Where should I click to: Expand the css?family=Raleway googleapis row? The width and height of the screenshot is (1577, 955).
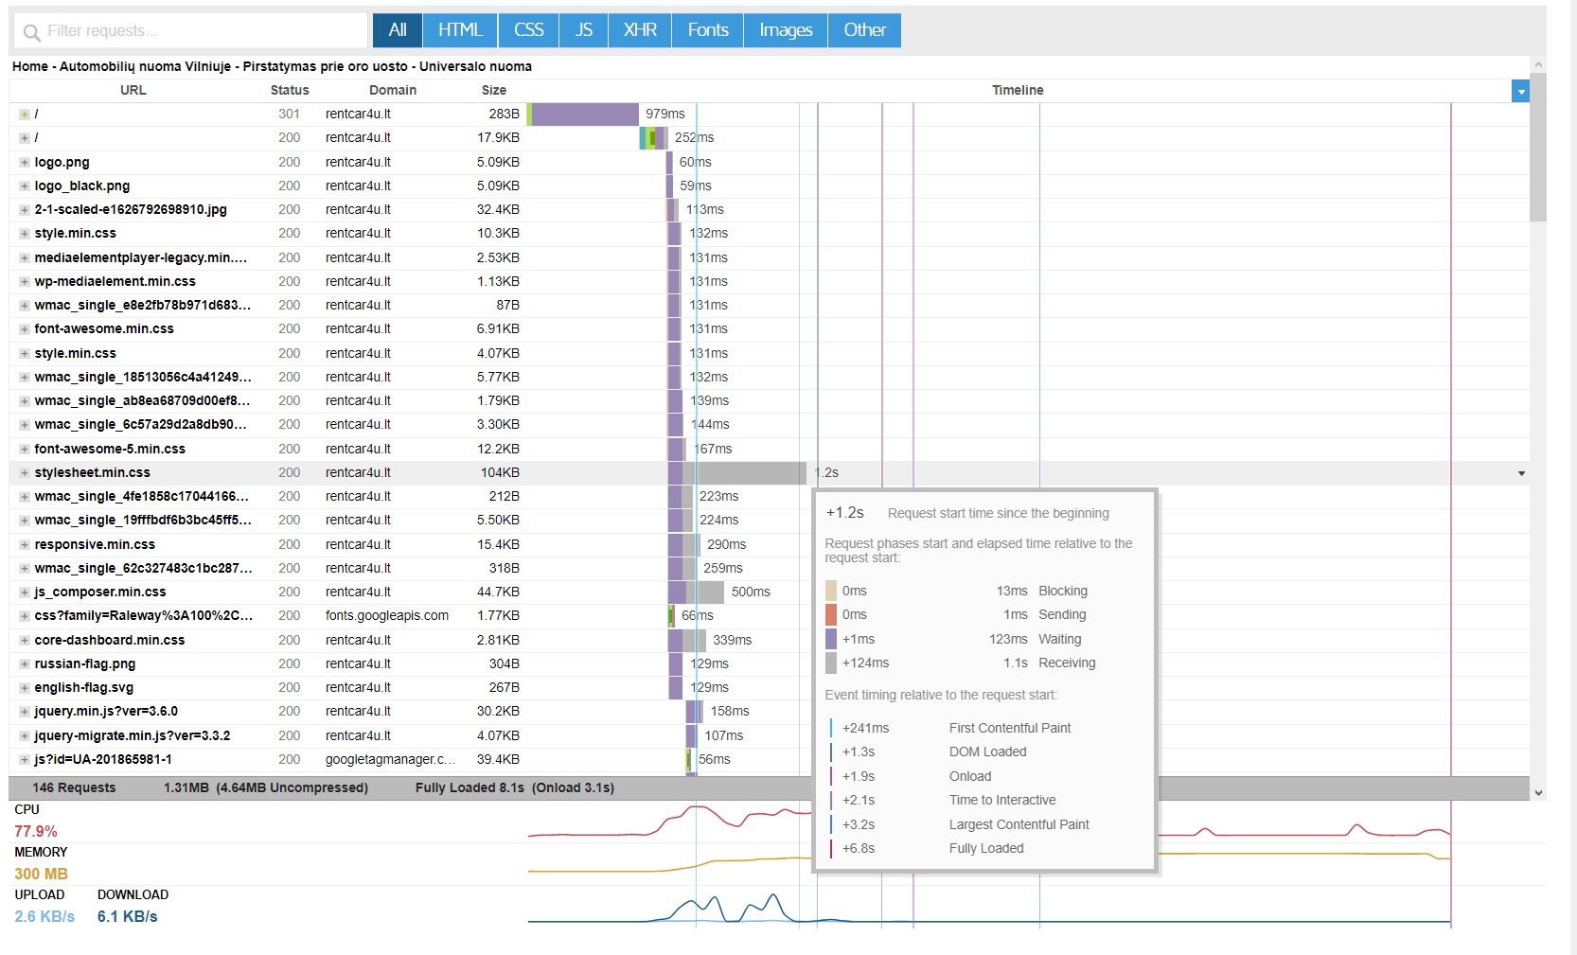(x=25, y=615)
